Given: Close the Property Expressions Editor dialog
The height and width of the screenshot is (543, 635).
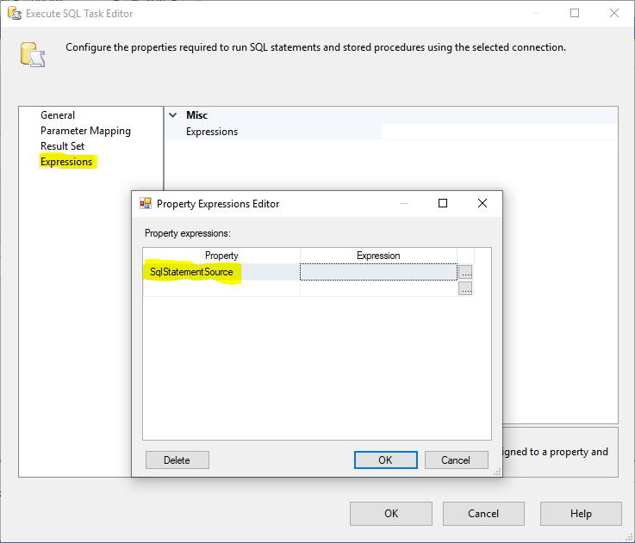Looking at the screenshot, I should point(482,204).
